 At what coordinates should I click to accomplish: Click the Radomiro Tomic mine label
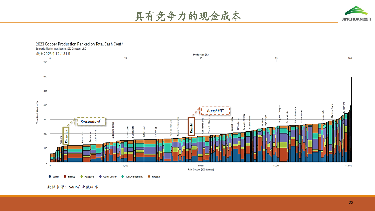click(113, 130)
